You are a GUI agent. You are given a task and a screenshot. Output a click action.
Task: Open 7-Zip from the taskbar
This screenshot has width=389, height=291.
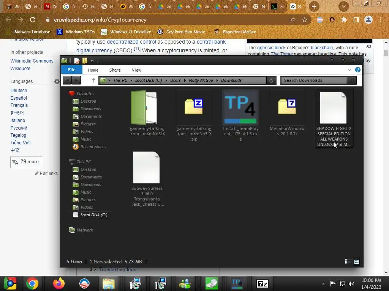(x=262, y=283)
